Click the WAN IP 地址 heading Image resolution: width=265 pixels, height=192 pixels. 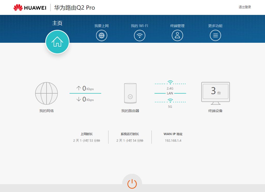pyautogui.click(x=173, y=134)
